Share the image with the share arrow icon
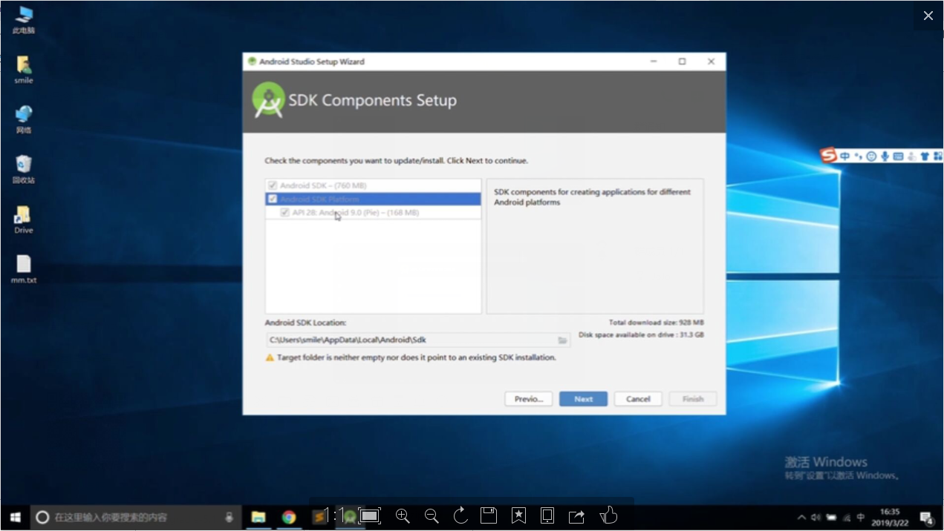This screenshot has width=944, height=531. tap(577, 515)
